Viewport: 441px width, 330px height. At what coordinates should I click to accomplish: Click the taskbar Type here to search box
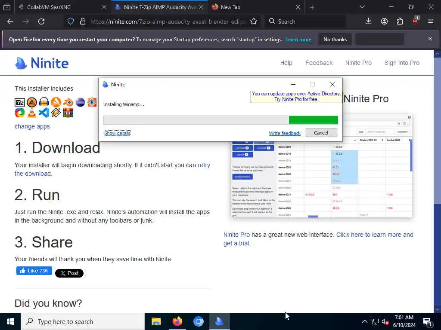(x=83, y=321)
